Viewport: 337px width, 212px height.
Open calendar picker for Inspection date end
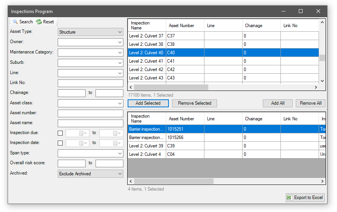point(116,143)
